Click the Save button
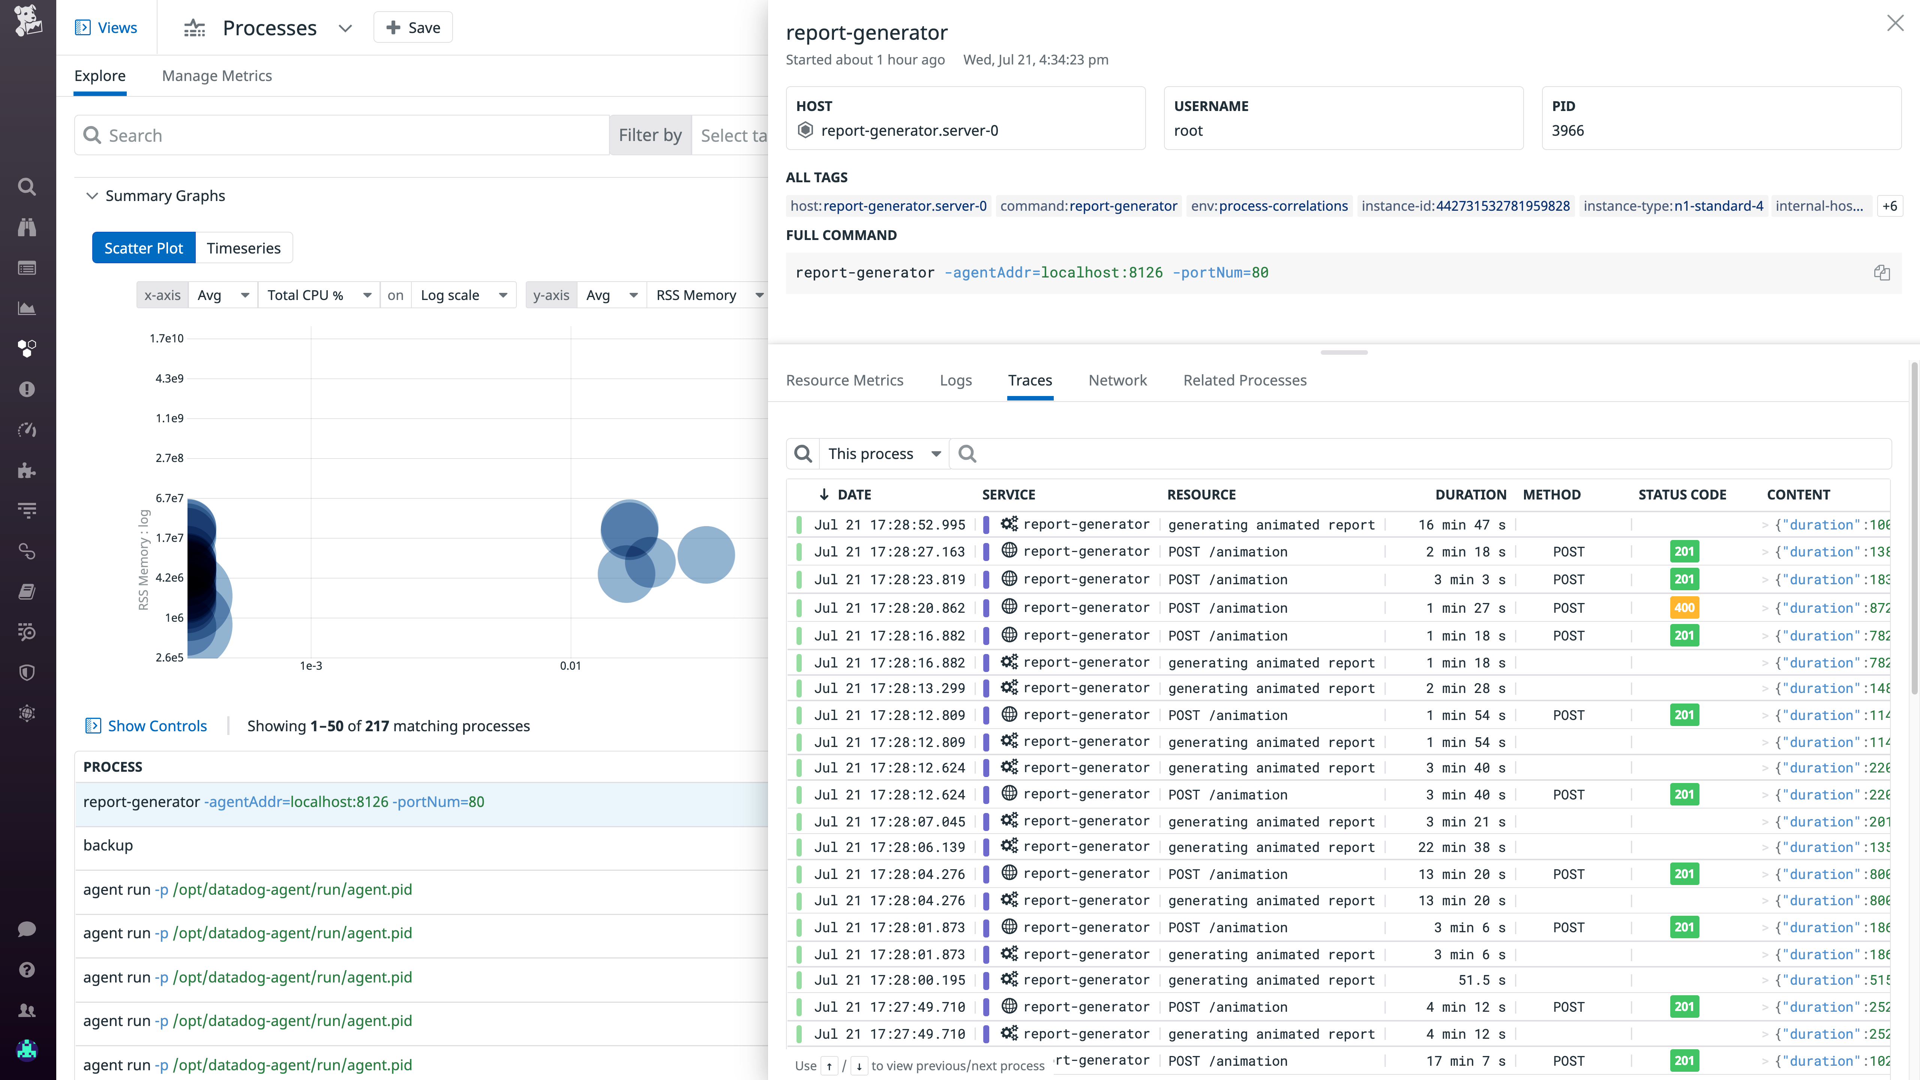Screen dimensions: 1920x1080 (413, 28)
